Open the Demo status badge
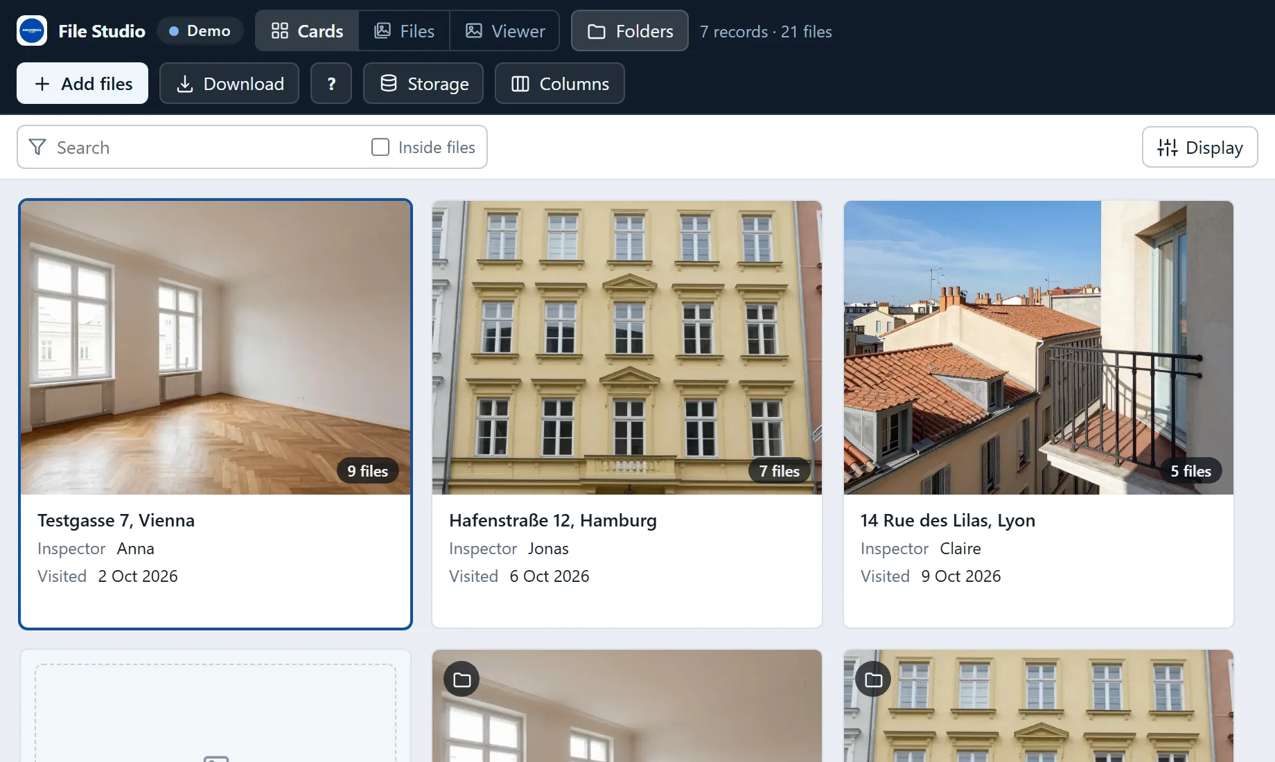This screenshot has height=762, width=1275. [x=200, y=31]
